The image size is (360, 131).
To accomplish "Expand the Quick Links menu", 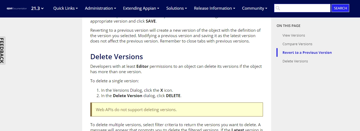I will tap(65, 8).
